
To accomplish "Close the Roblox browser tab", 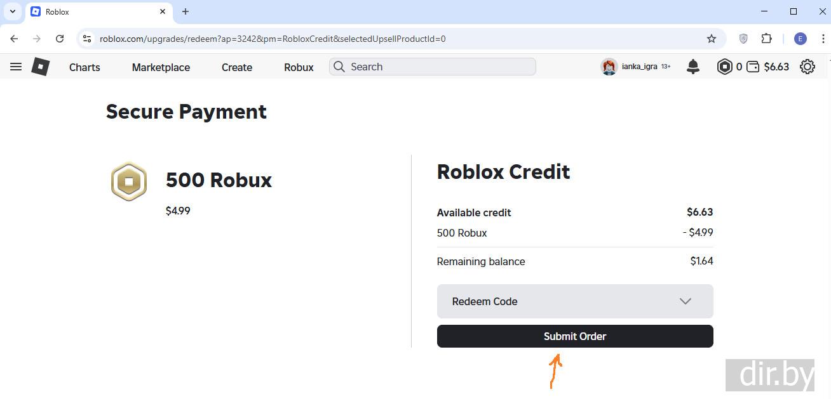I will (x=163, y=11).
